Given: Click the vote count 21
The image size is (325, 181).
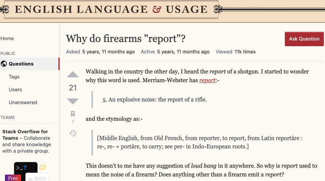Looking at the screenshot, I should 73,88.
